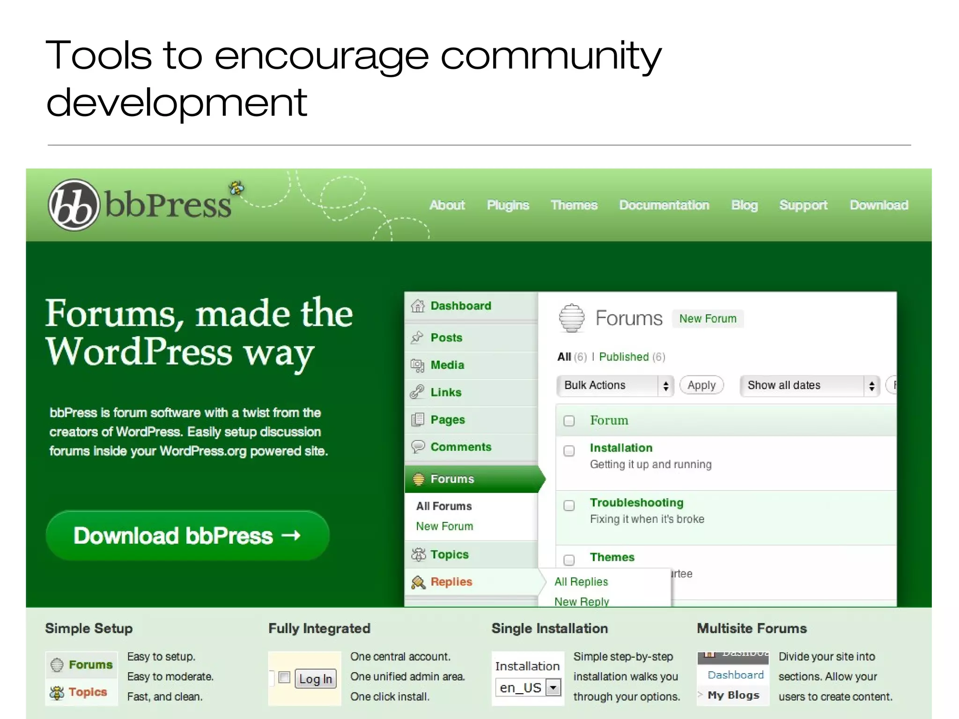The width and height of the screenshot is (959, 719).
Task: Select Comments in admin sidebar
Action: tap(471, 447)
